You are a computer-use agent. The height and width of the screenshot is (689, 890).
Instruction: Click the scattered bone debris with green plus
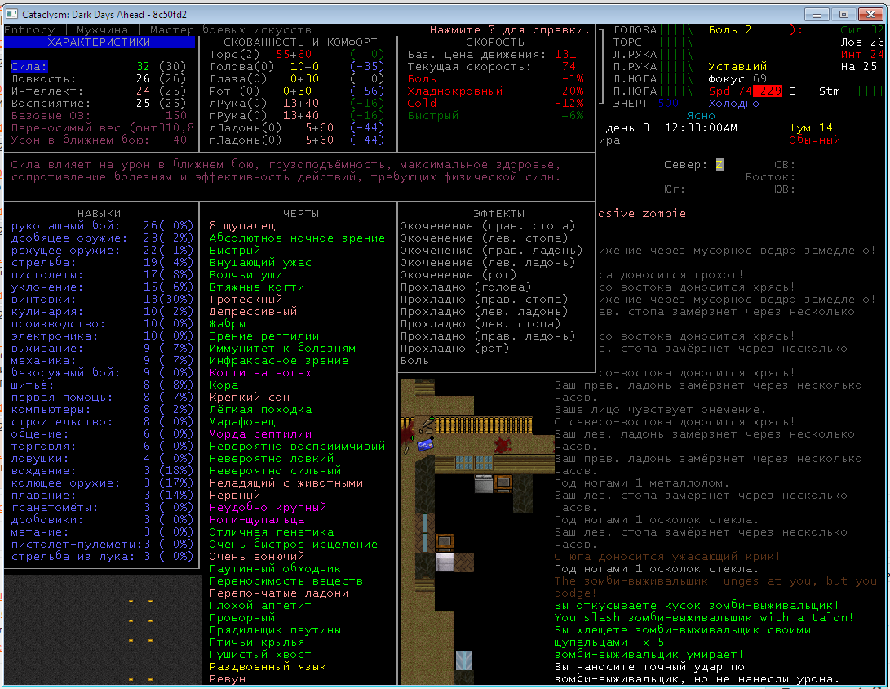pos(427,425)
